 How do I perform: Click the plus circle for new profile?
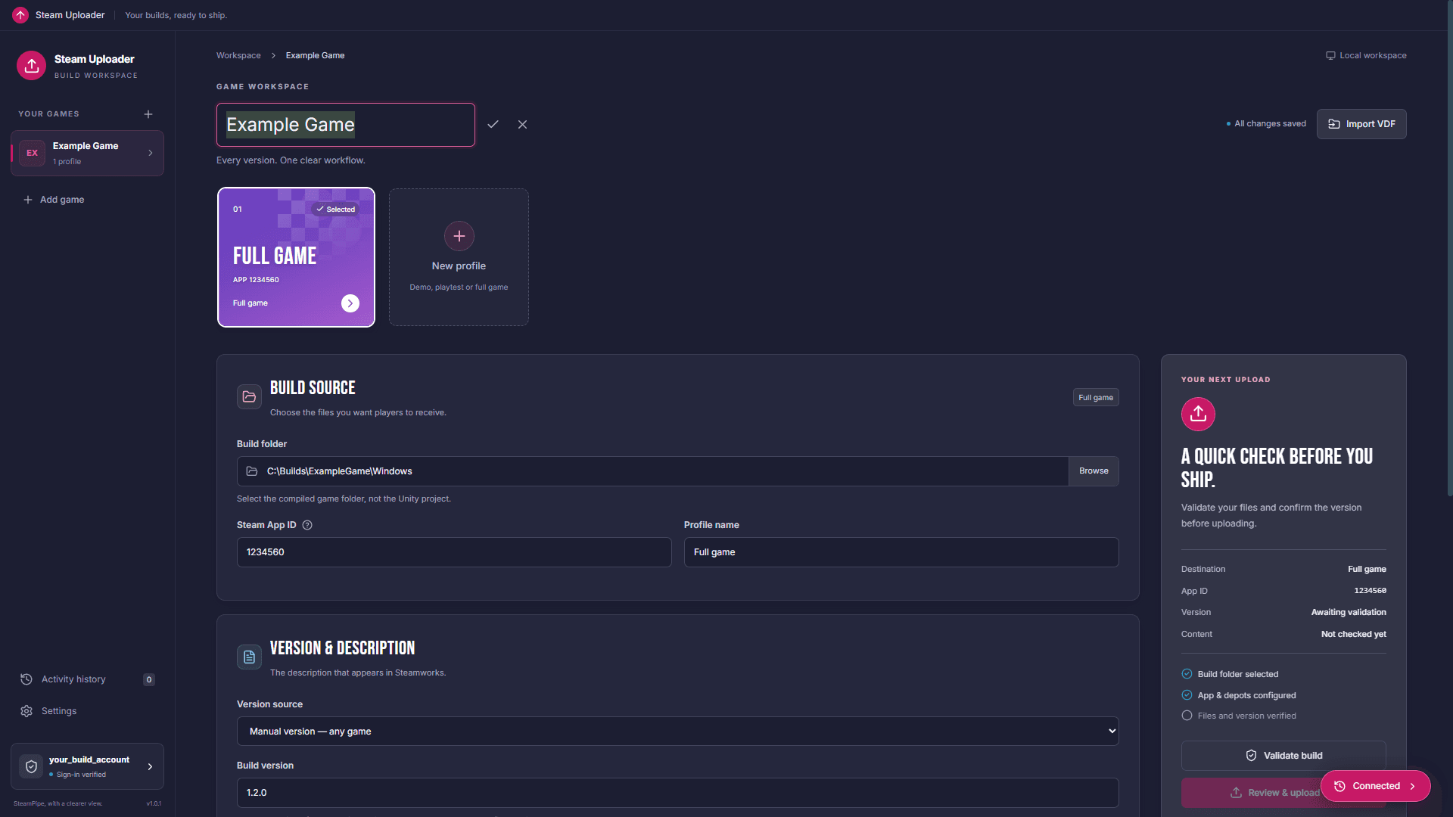coord(459,236)
